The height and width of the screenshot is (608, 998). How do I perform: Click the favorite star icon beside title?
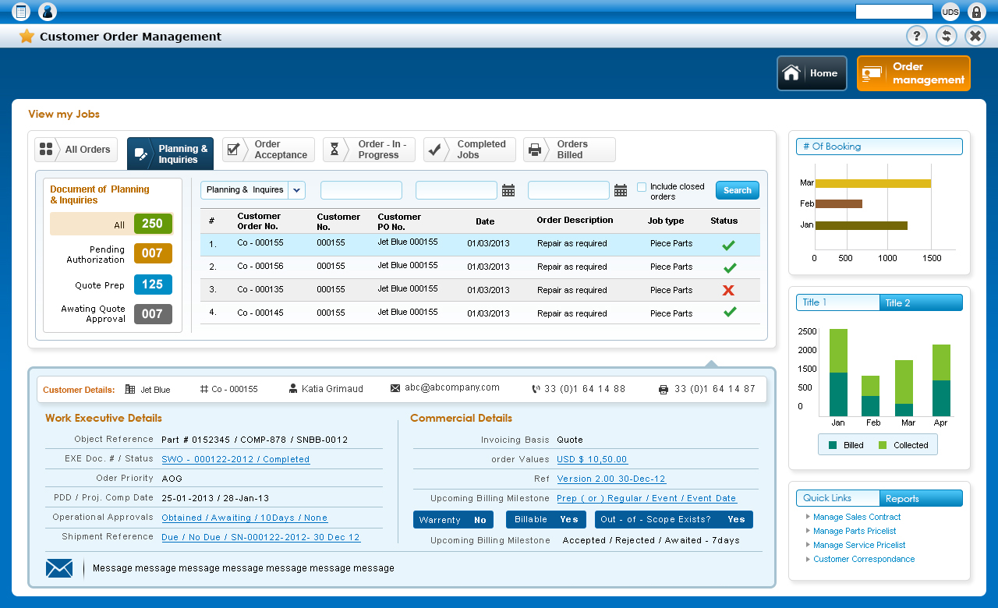(x=27, y=36)
